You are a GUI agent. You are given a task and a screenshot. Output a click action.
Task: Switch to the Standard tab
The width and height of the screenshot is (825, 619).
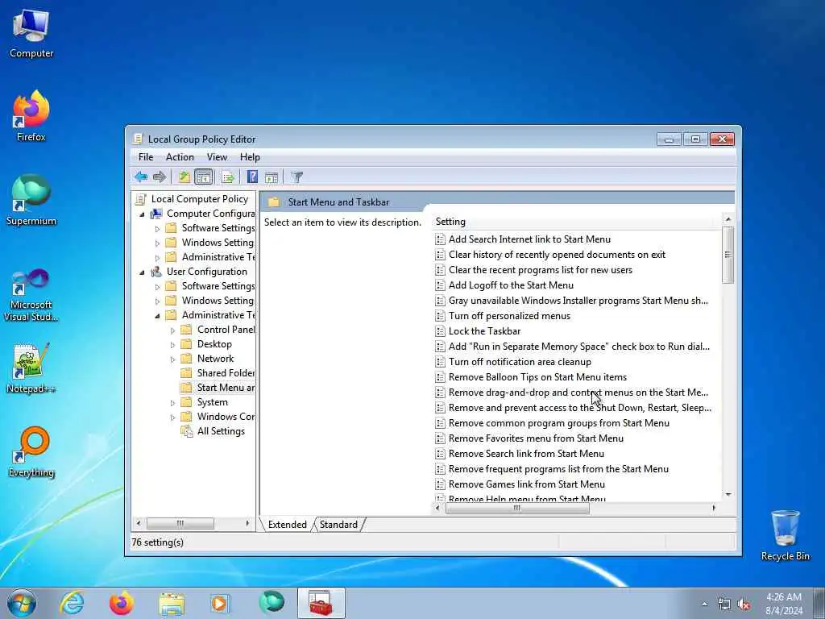[x=338, y=524]
